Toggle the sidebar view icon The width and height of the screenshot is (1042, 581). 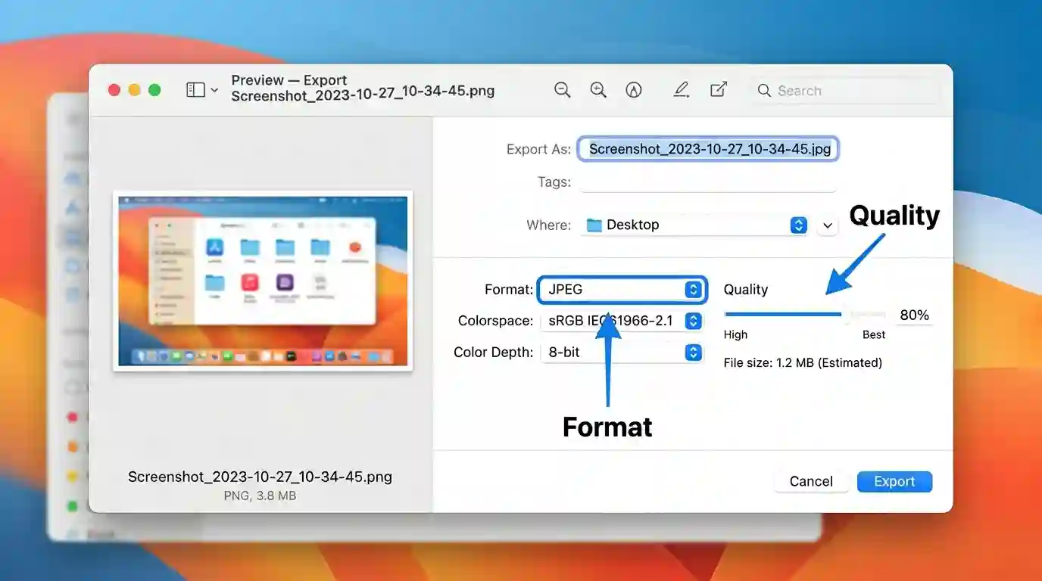point(195,90)
